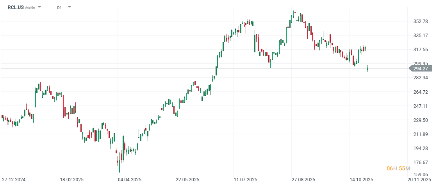Image resolution: width=437 pixels, height=186 pixels.
Task: Click the 14.10.2025 date label
Action: (x=362, y=180)
